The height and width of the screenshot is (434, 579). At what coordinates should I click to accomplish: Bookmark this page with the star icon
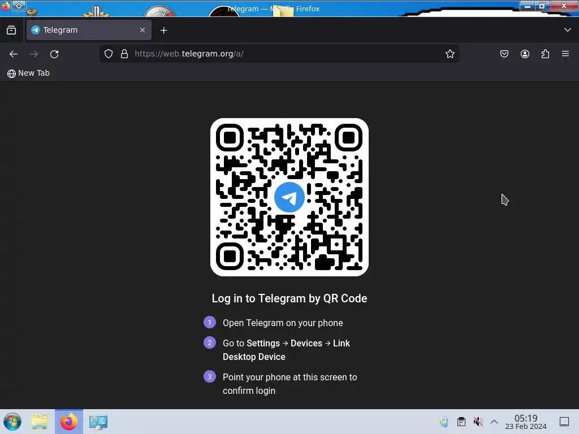click(450, 54)
